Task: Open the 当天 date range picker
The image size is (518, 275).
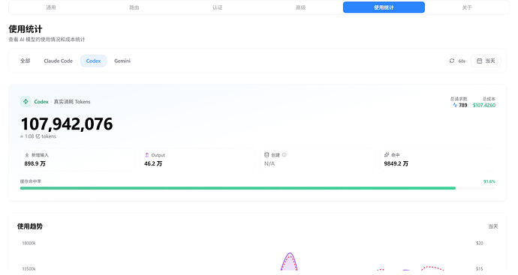Action: pos(486,61)
